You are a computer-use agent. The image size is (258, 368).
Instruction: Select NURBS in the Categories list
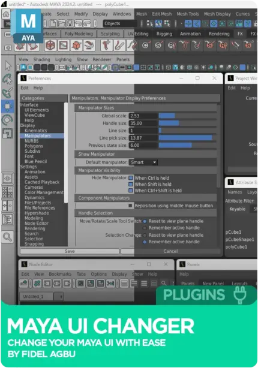(31, 141)
